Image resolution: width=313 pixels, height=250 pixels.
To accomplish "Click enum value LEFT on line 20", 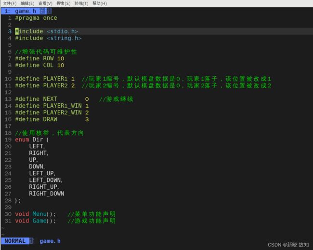I will [36, 146].
